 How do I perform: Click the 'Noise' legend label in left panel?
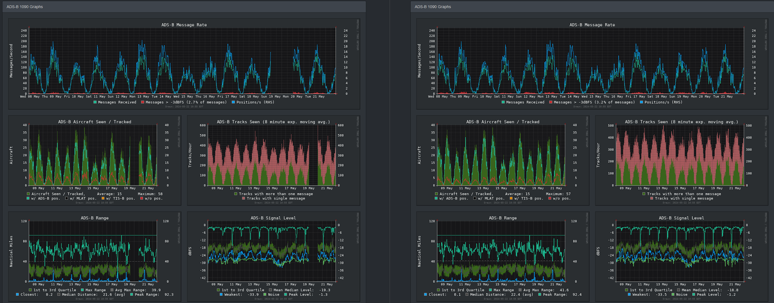[x=274, y=294]
